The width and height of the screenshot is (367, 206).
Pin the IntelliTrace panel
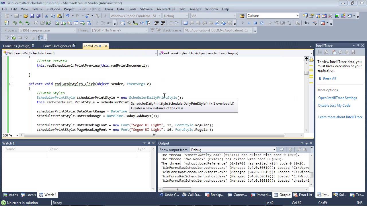358,45
